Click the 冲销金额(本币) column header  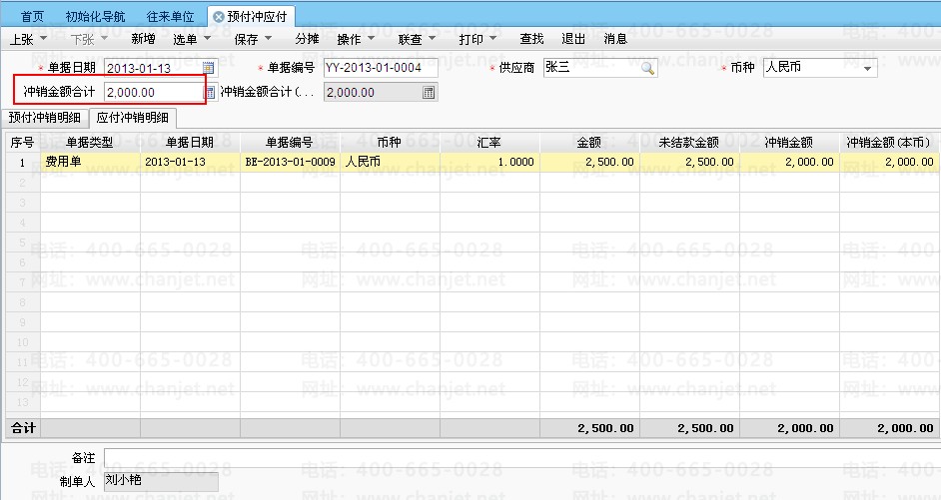pos(889,143)
